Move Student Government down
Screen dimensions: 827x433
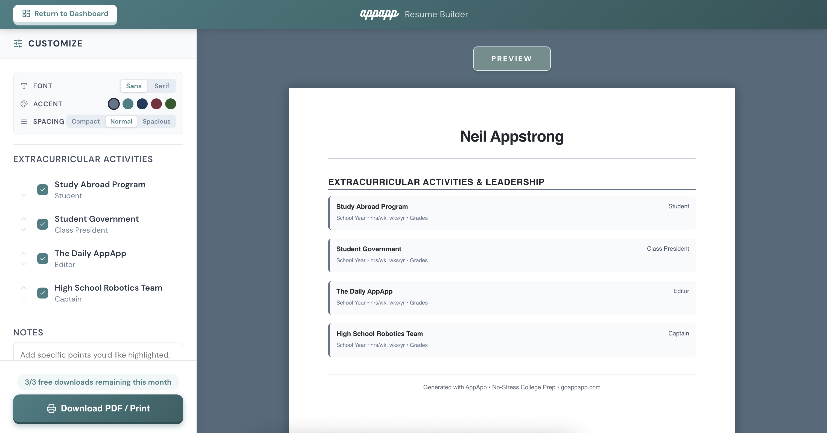24,230
